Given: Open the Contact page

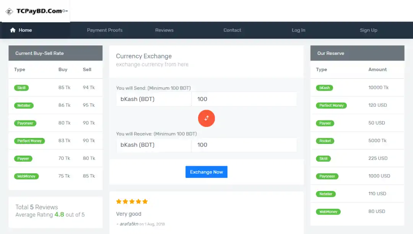Looking at the screenshot, I should [x=232, y=30].
